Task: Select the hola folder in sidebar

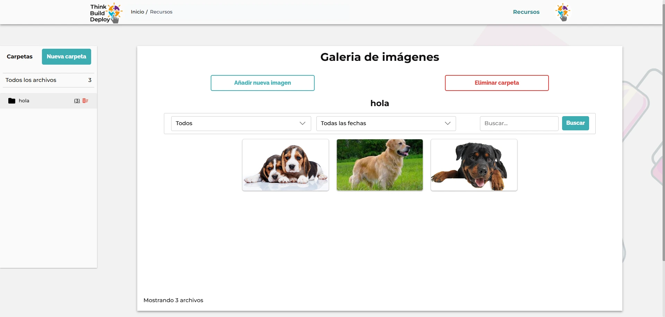Action: click(x=24, y=101)
